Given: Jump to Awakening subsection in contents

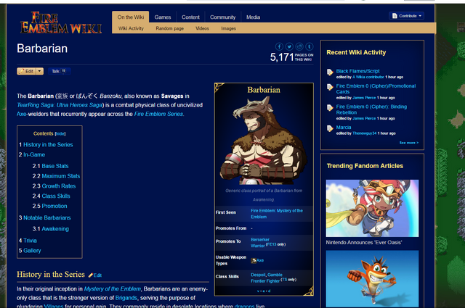Looking at the screenshot, I should point(55,229).
